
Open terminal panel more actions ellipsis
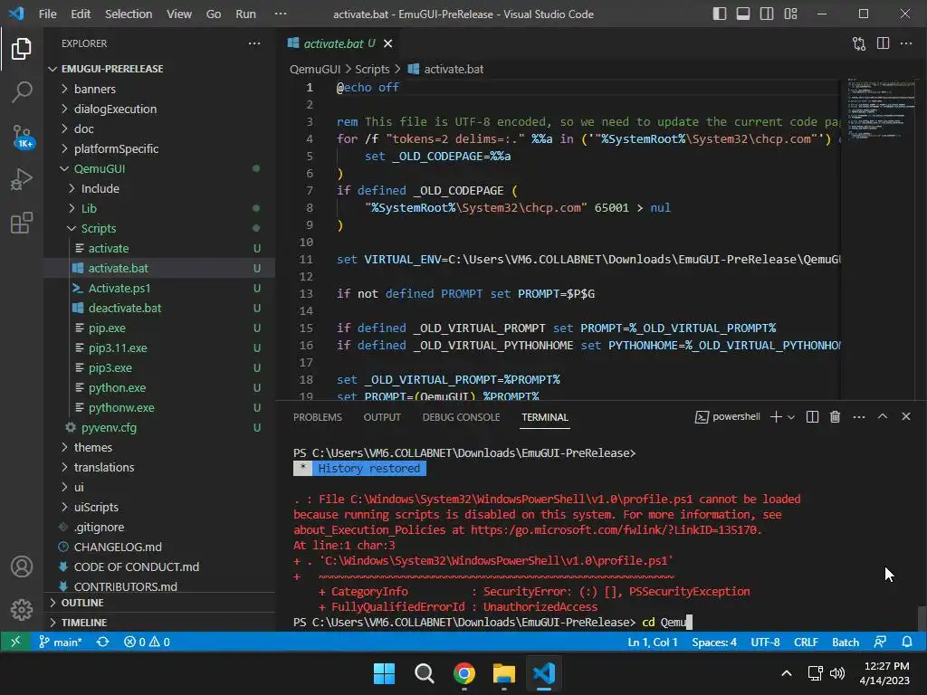pos(858,416)
